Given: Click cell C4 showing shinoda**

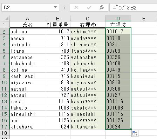Looking at the screenshot, I should (x=88, y=44).
